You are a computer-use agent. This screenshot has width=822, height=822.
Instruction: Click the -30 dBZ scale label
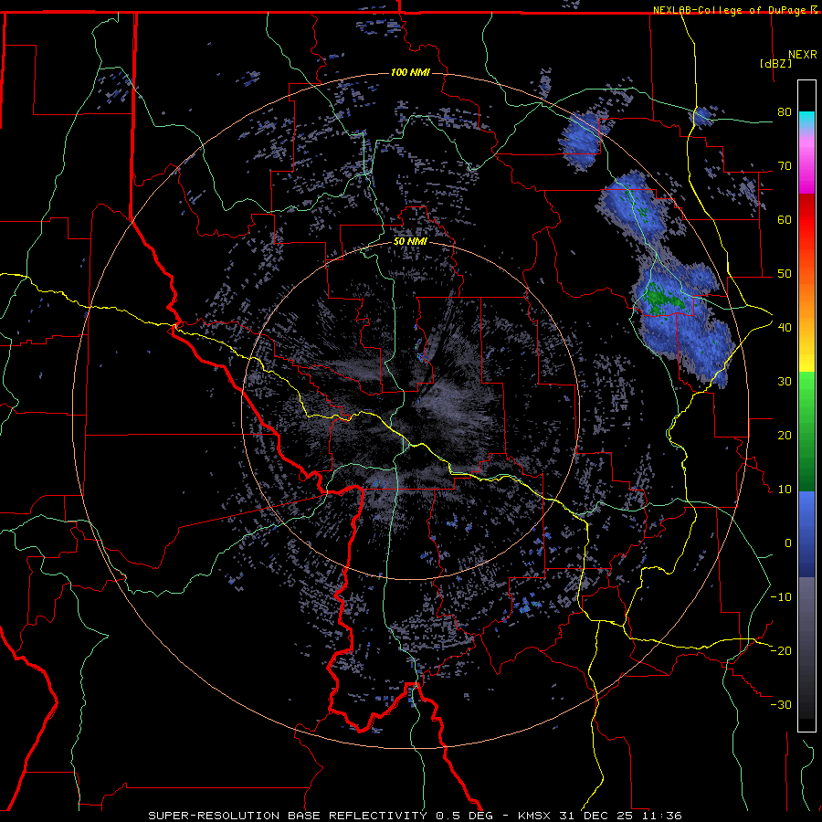pyautogui.click(x=781, y=704)
